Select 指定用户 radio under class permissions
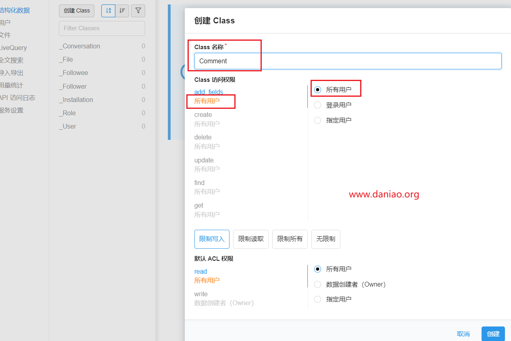The width and height of the screenshot is (511, 341). [x=318, y=121]
